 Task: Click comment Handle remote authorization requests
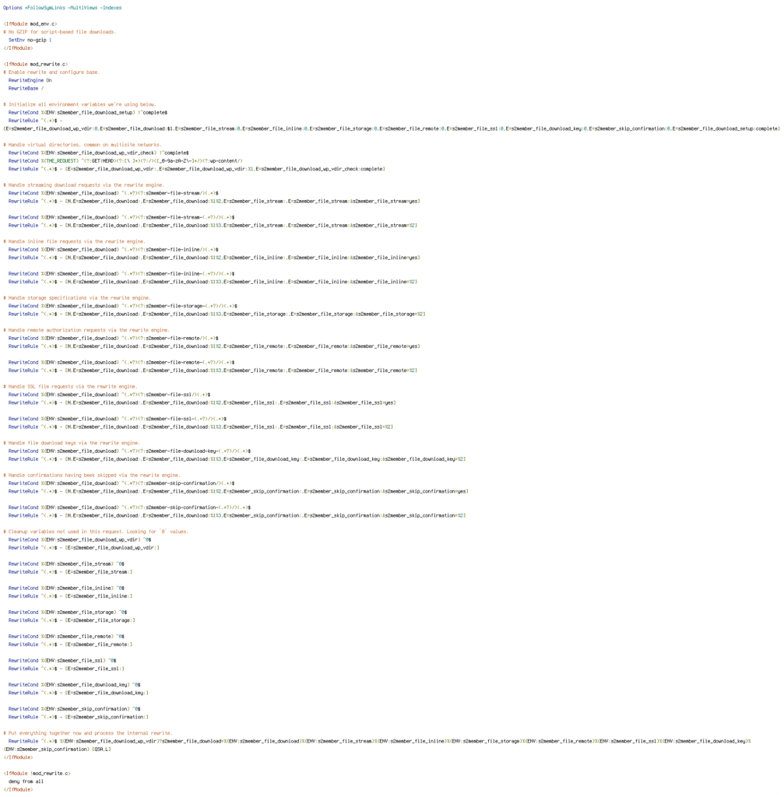[x=86, y=330]
